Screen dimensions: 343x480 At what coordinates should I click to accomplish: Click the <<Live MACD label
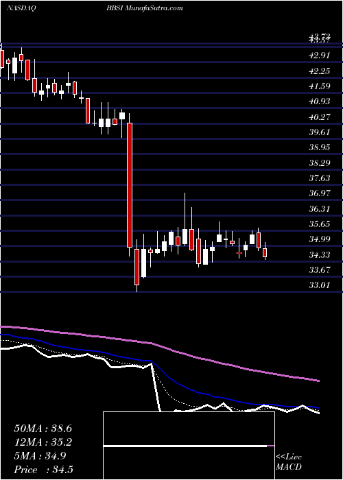pyautogui.click(x=289, y=462)
